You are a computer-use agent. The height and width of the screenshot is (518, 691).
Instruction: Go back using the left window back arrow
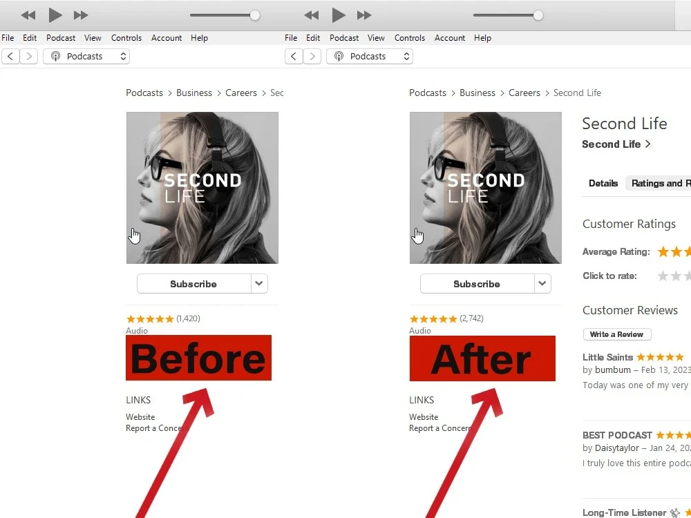click(x=10, y=57)
